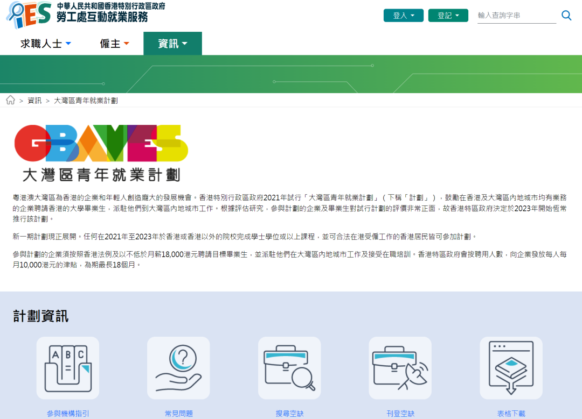The image size is (582, 419).
Task: Click the 資訊 breadcrumb link
Action: click(x=34, y=101)
